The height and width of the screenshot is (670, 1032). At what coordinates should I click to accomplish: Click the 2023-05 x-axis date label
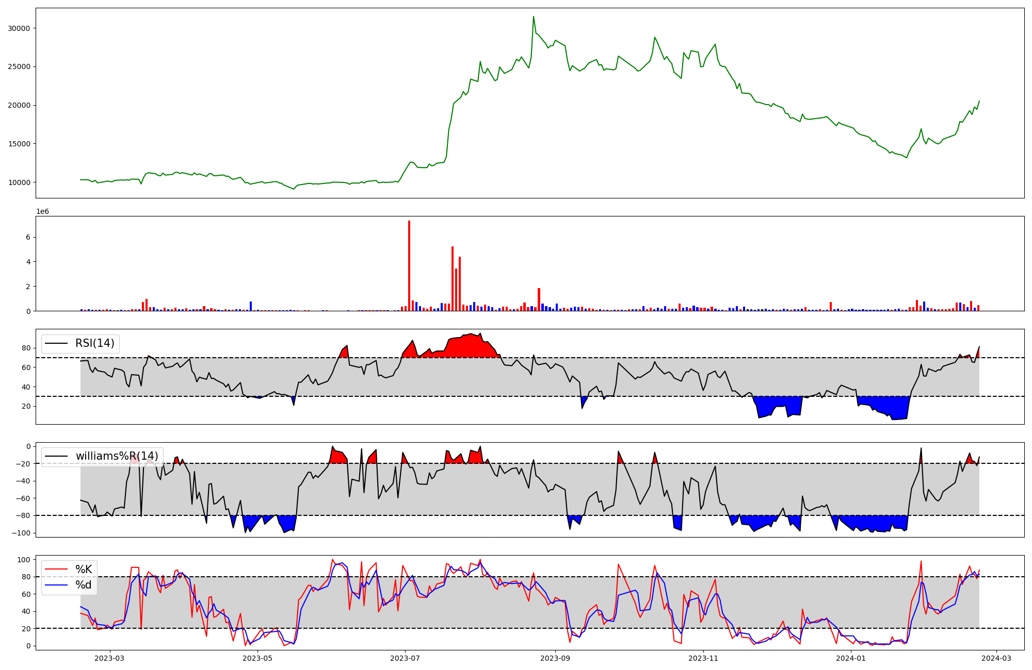(257, 658)
